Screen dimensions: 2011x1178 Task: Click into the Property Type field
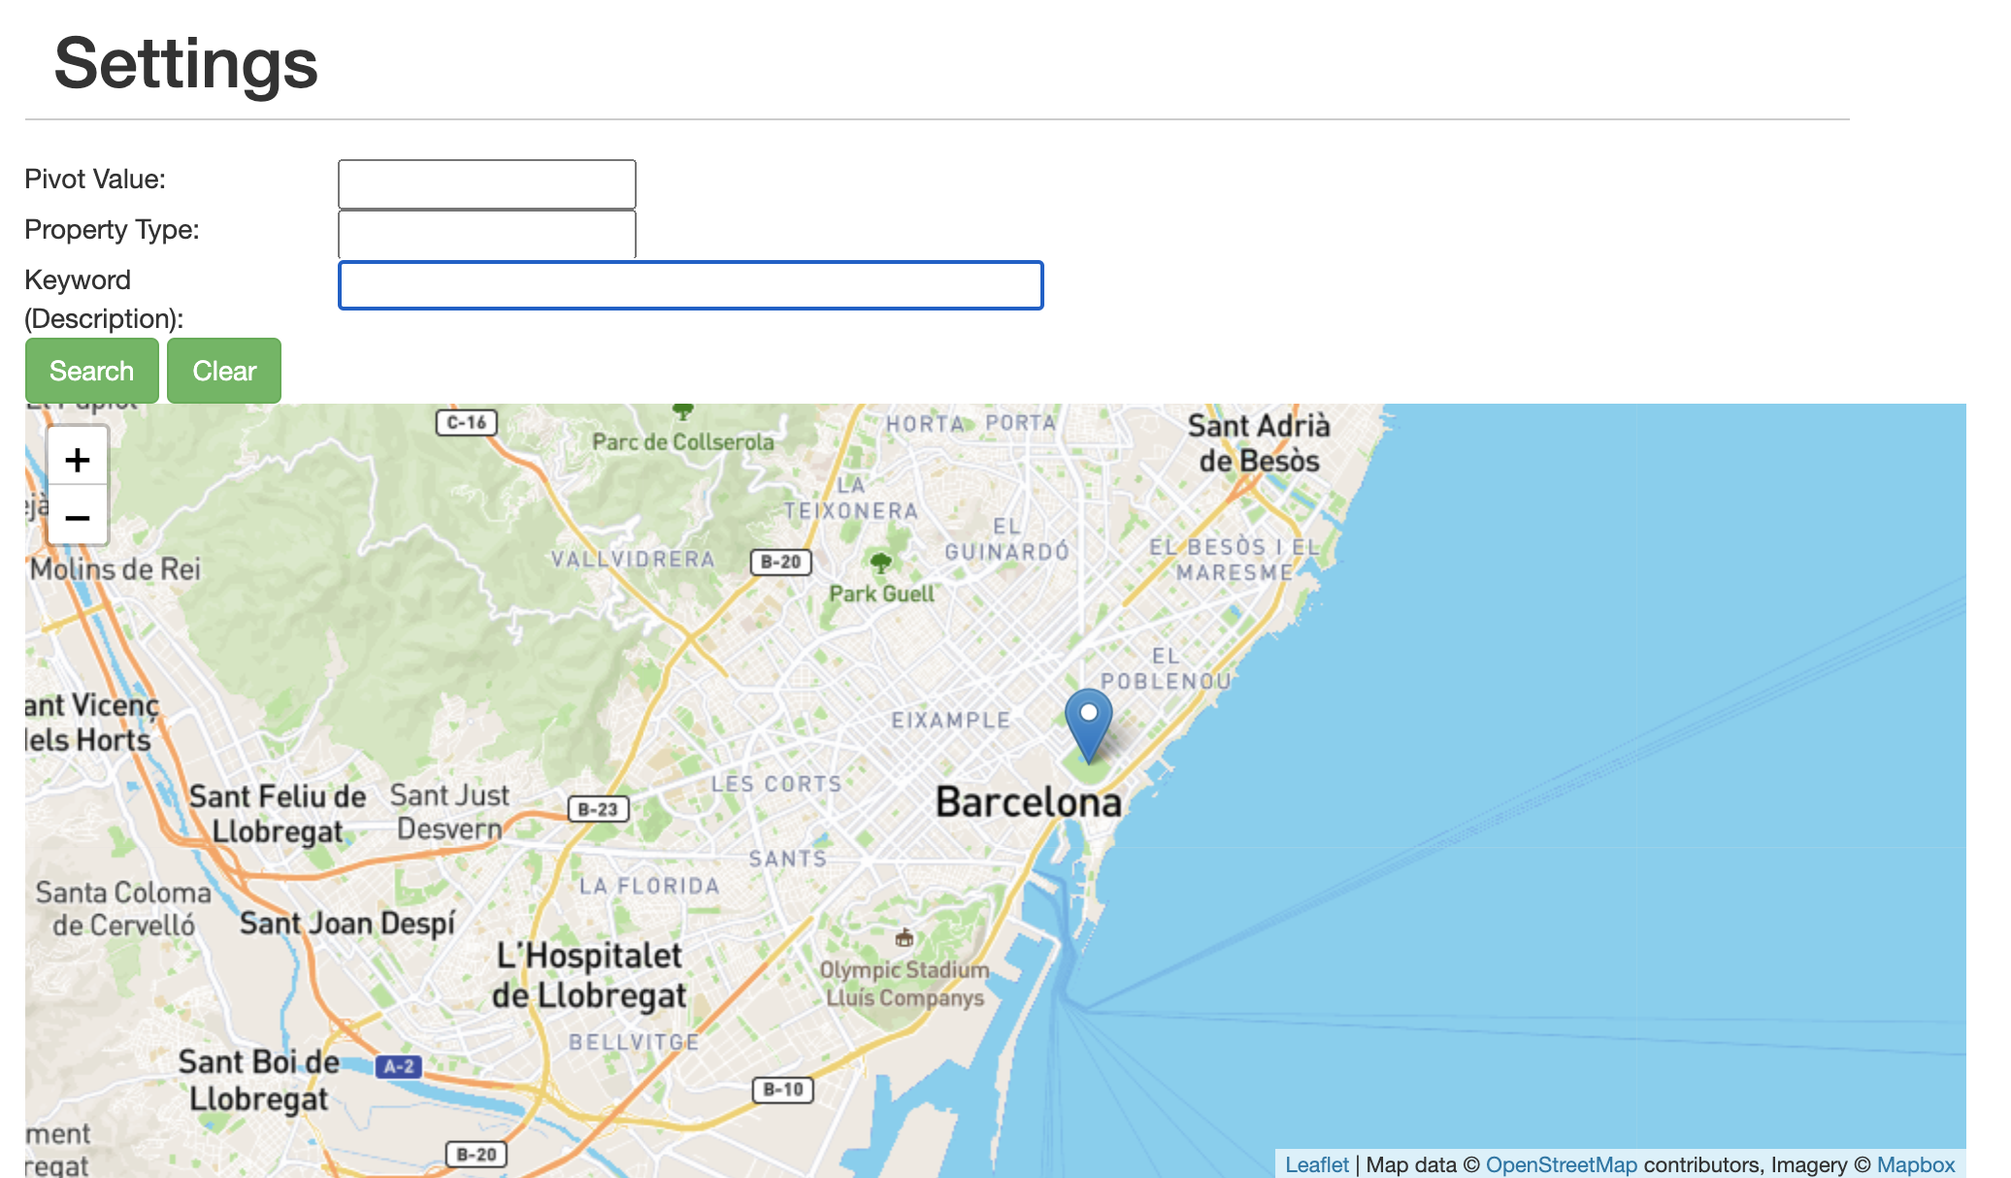click(x=486, y=234)
